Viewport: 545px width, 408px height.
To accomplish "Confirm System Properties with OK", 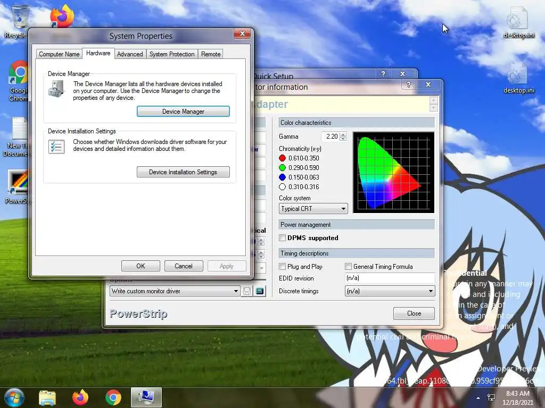I will tap(141, 266).
